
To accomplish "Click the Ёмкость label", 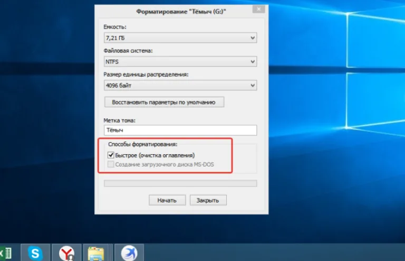I will [x=115, y=27].
